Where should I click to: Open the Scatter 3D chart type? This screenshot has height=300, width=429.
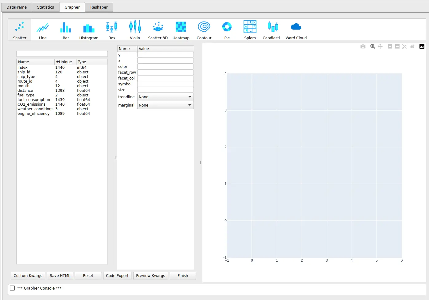pyautogui.click(x=158, y=29)
